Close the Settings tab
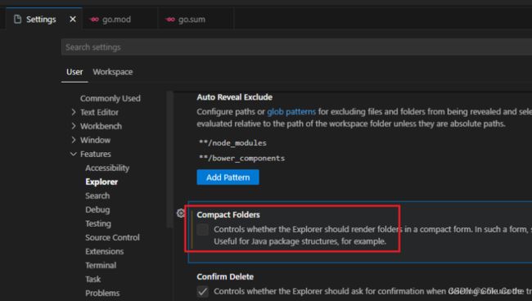This screenshot has width=532, height=301. (73, 20)
